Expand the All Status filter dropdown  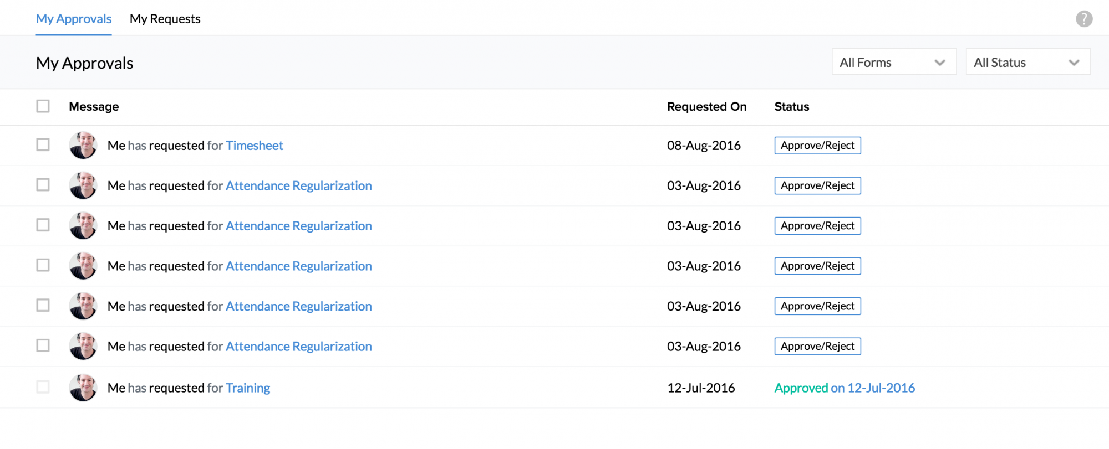click(1027, 62)
